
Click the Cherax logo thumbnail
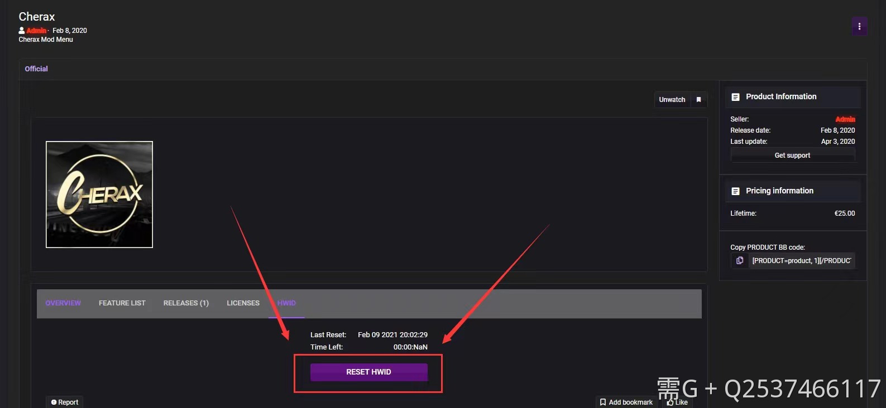pos(99,195)
